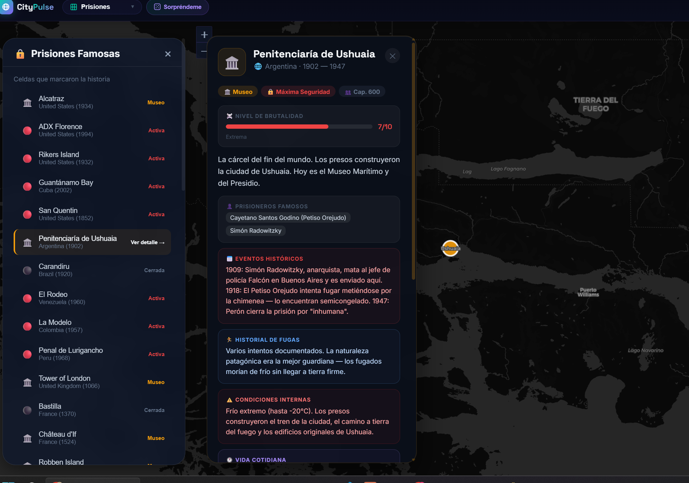The width and height of the screenshot is (689, 483).
Task: Zoom in the map with plus button
Action: (204, 35)
